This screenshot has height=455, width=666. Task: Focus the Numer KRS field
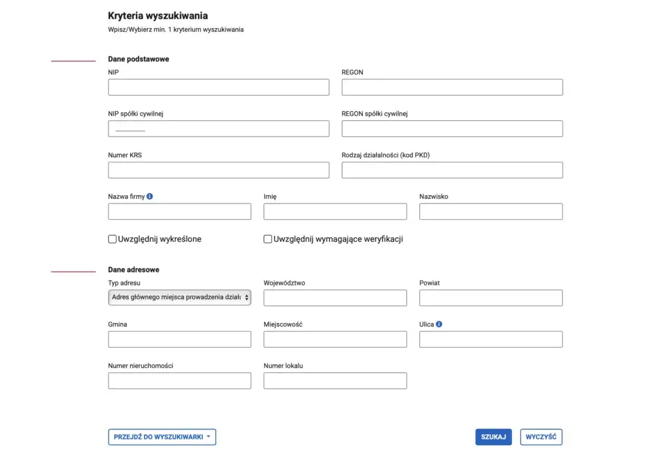[219, 170]
